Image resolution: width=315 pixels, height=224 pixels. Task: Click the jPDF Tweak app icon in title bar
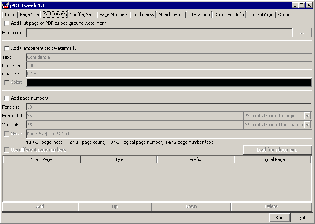5,5
